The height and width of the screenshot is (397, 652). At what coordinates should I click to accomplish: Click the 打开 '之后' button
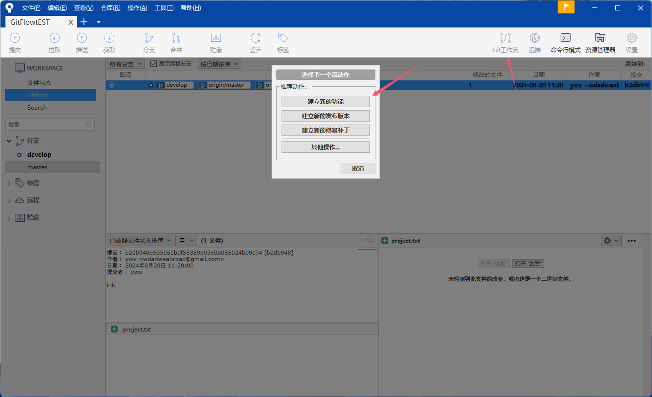[528, 264]
